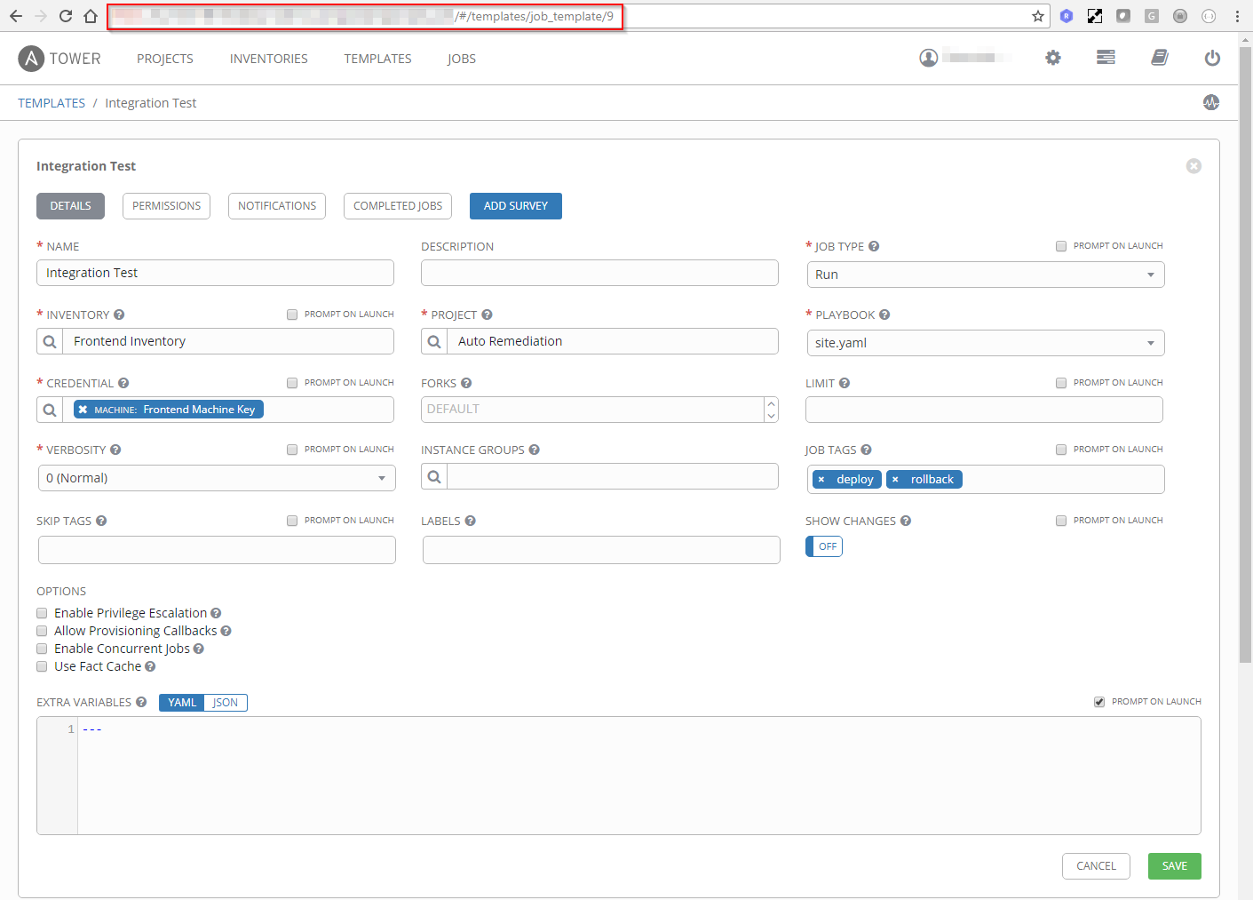Image resolution: width=1253 pixels, height=900 pixels.
Task: Enable Prompt on Launch for Inventory
Action: 292,315
